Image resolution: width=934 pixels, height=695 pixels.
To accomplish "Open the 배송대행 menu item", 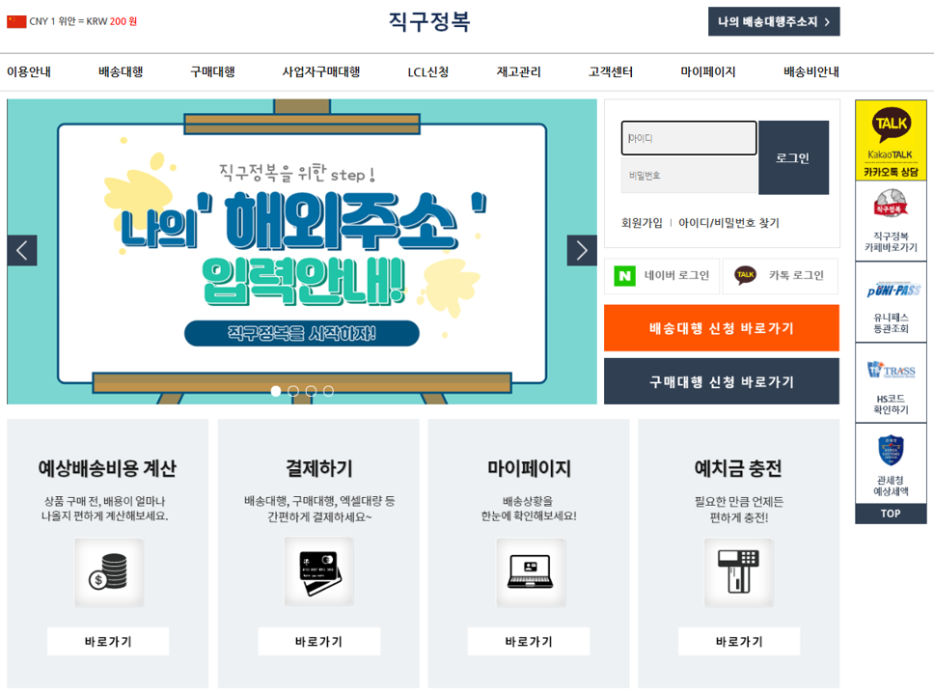I will (121, 72).
